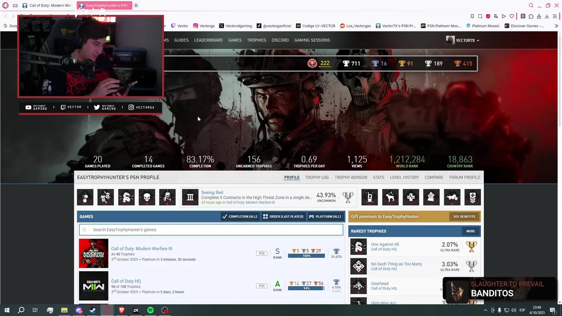Click the Call of Duty MWII cover thumbnail
Screen dimensions: 562x316
pyautogui.click(x=94, y=286)
